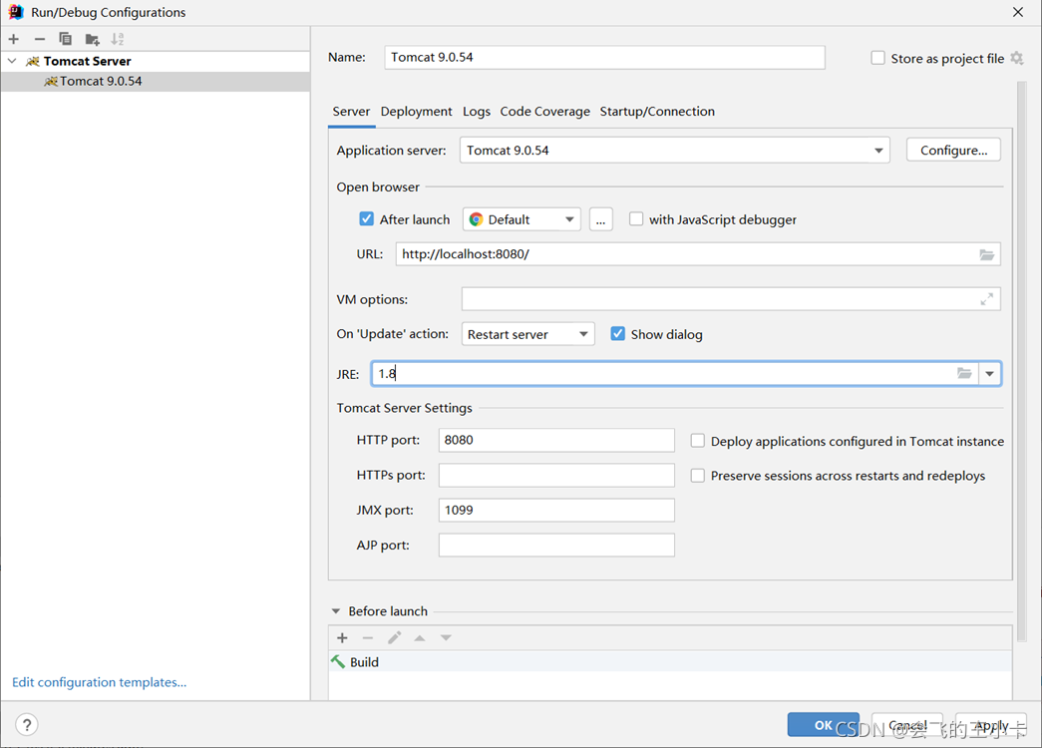Add new configuration with plus icon
This screenshot has width=1042, height=748.
(14, 39)
